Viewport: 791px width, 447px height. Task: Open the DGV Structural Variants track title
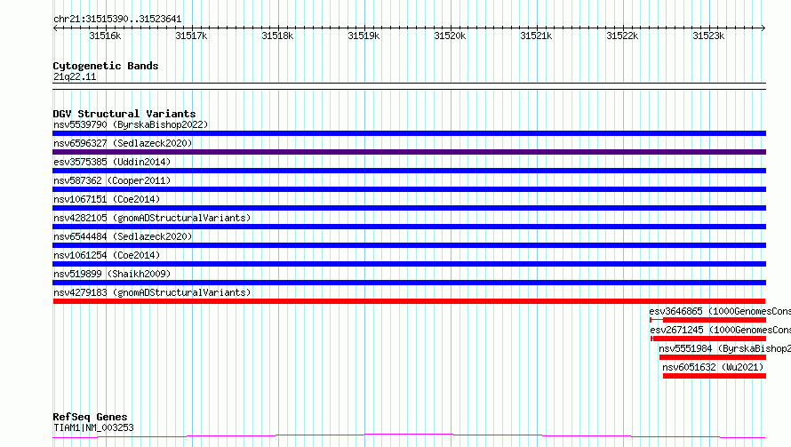pos(124,114)
